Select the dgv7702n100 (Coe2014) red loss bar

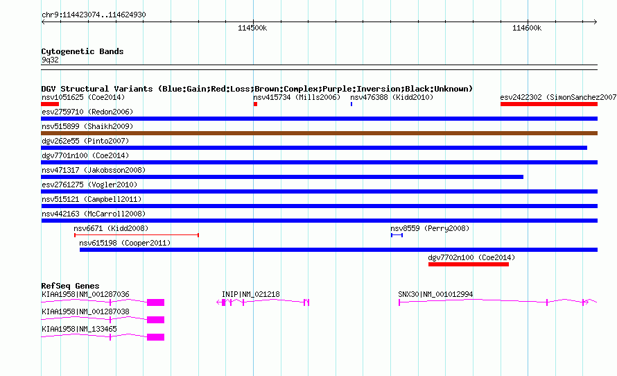pos(468,264)
